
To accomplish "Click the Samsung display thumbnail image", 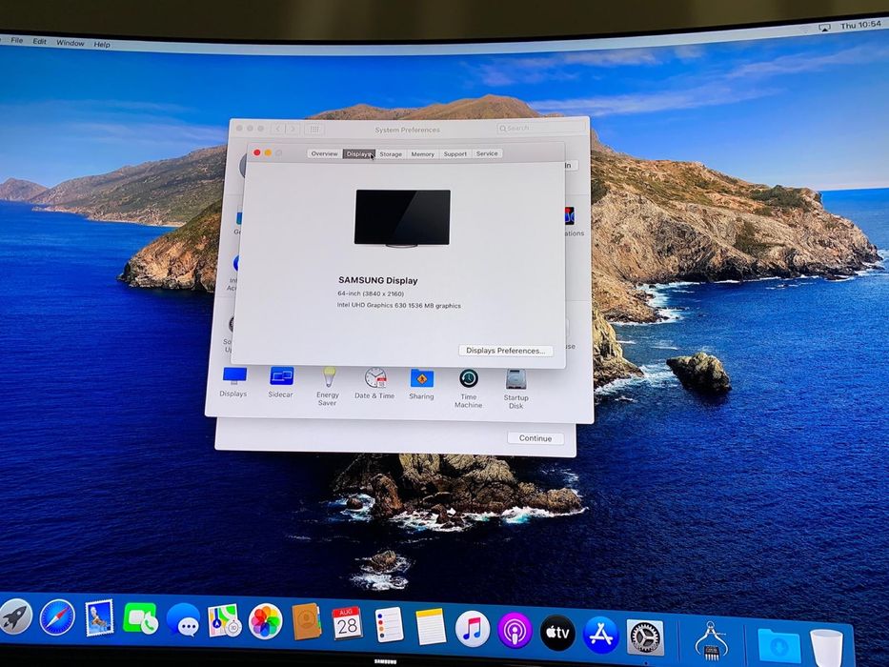I will [402, 218].
